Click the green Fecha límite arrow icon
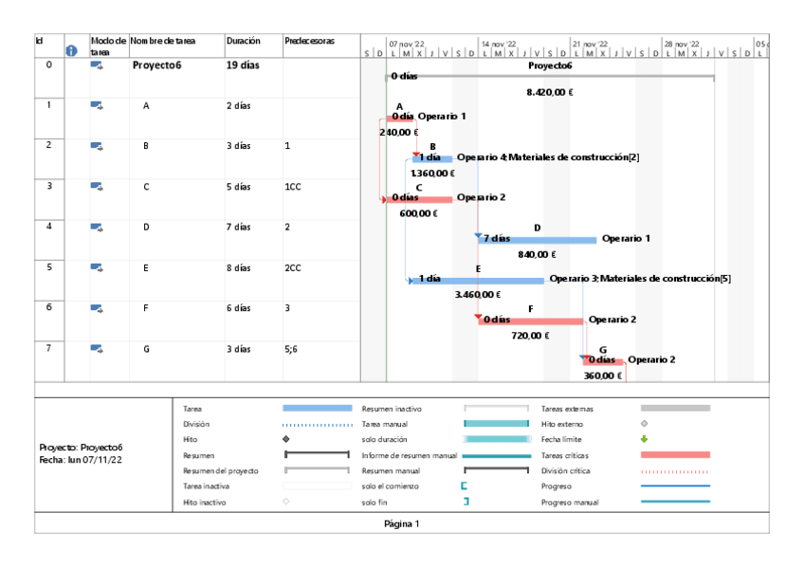This screenshot has width=804, height=568. tap(644, 440)
